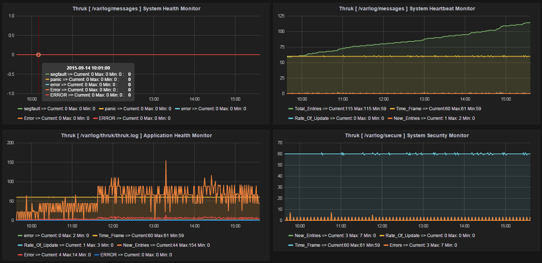Open the System Heartbeat Monitor panel menu
Viewport: 542px width, 263px height.
[x=406, y=8]
